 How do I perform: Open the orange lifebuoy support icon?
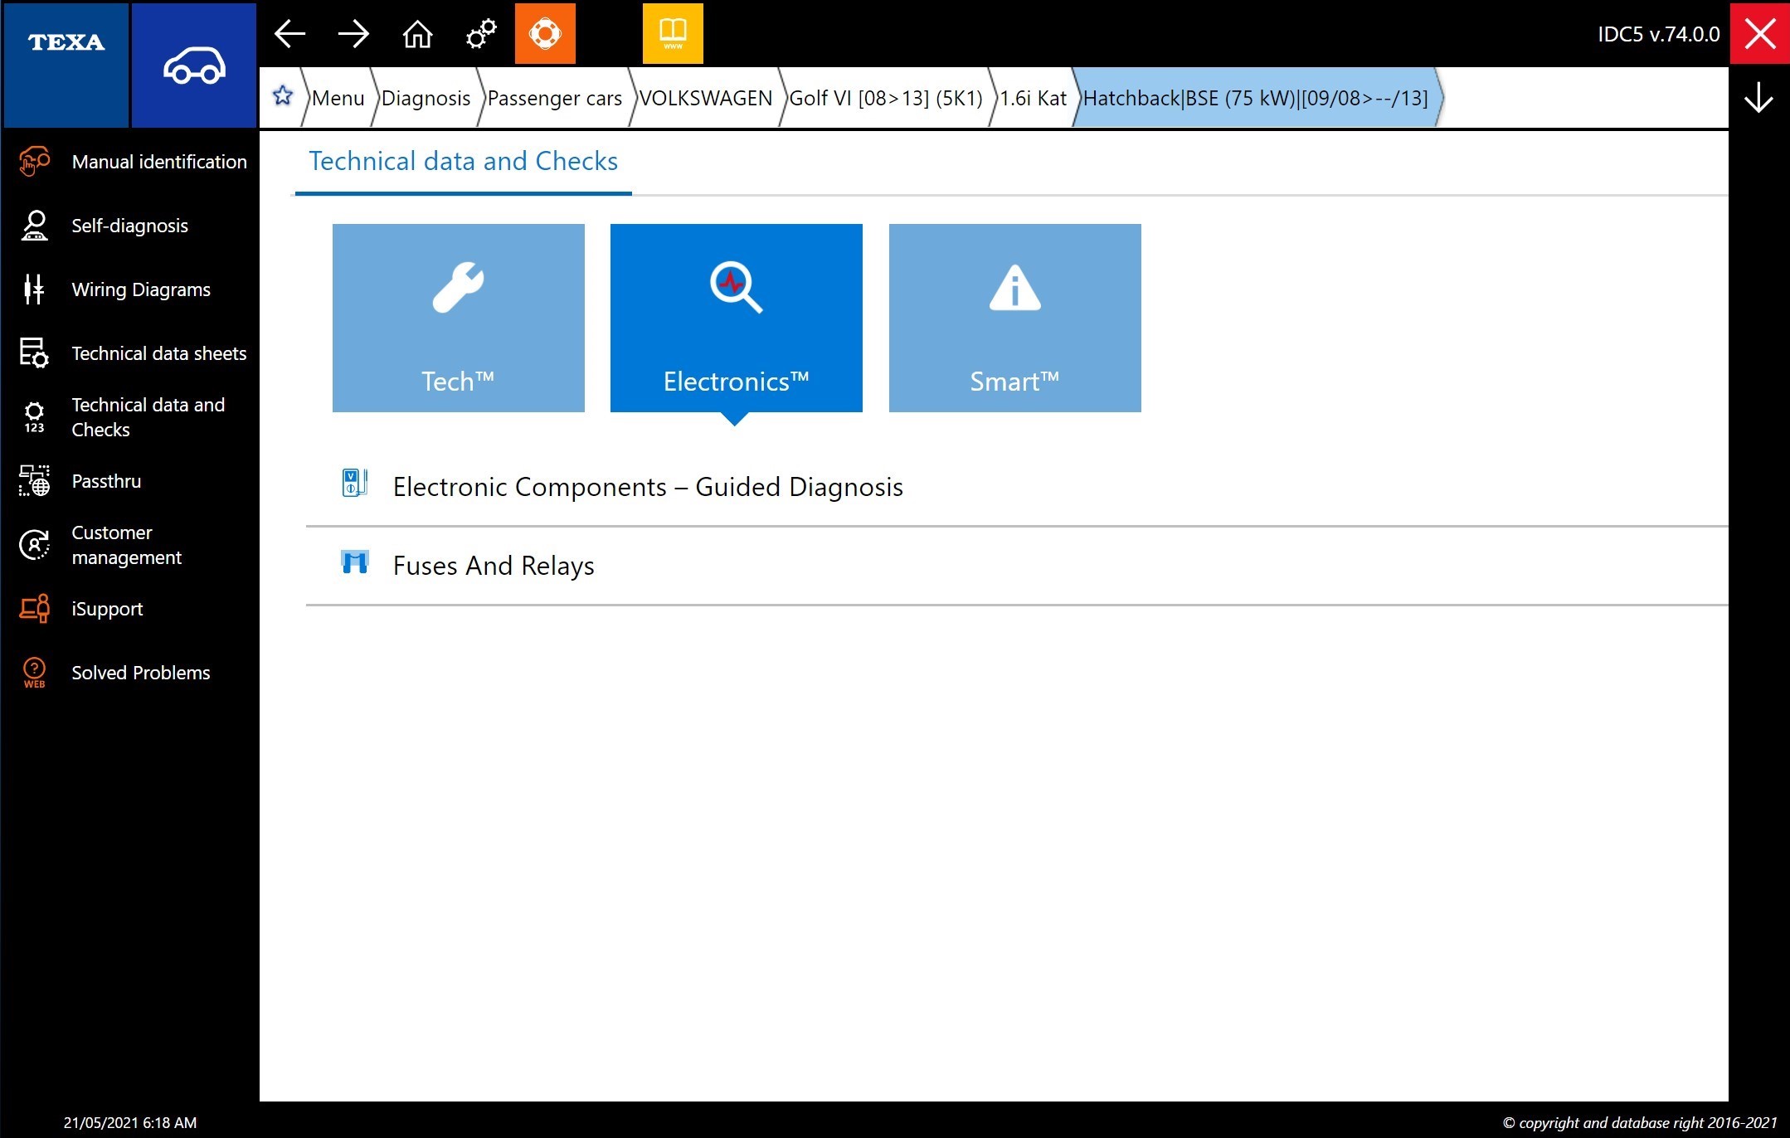[x=545, y=33]
